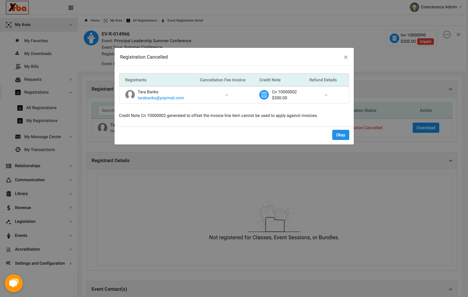Screen dimensions: 468x297
Task: Expand My Message Center submenu
Action: (x=71, y=137)
